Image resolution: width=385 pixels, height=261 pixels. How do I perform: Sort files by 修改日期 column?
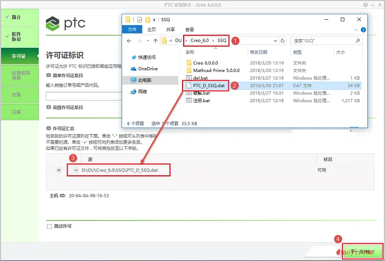(x=258, y=52)
